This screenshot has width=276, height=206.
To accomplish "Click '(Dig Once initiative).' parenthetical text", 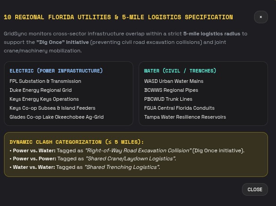I will pos(218,150).
